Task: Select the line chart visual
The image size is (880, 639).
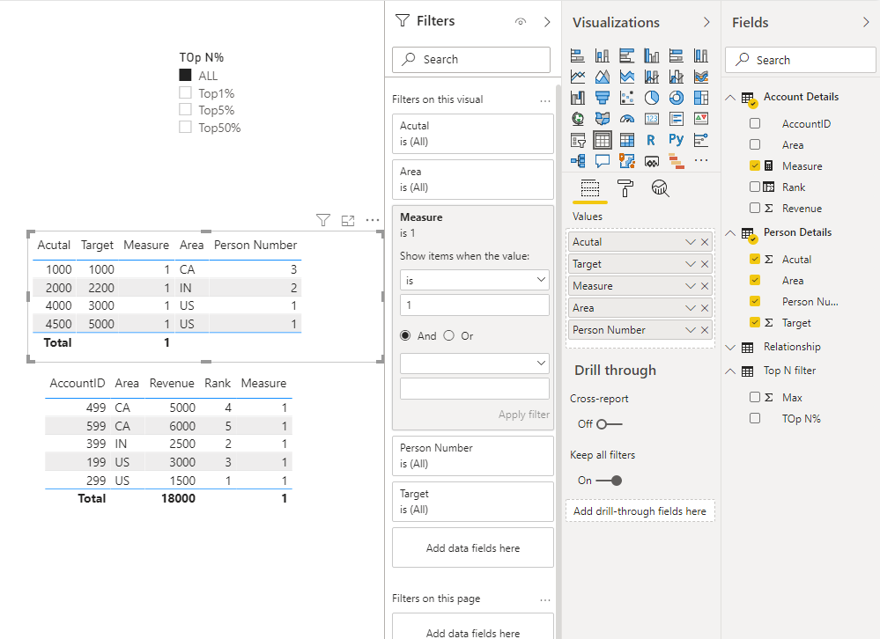Action: pos(578,77)
